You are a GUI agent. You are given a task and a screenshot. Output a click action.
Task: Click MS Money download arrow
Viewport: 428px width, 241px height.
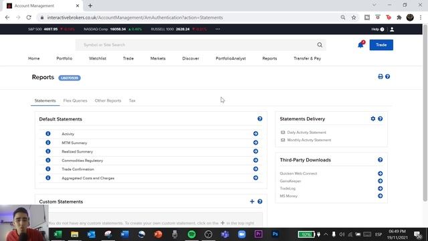pyautogui.click(x=381, y=196)
